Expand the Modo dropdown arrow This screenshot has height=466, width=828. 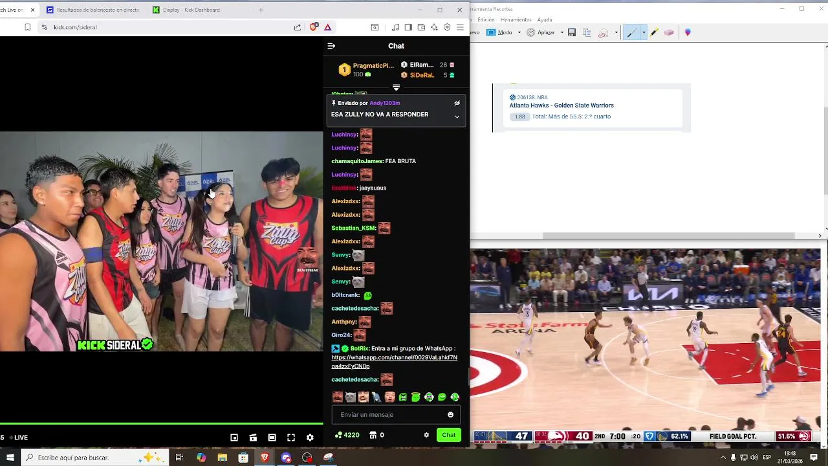519,32
